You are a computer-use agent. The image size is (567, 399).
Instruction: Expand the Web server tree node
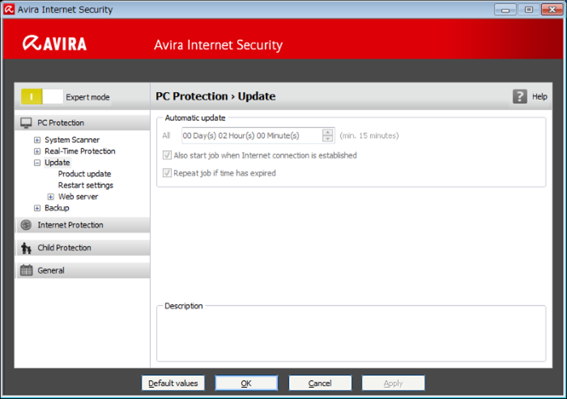click(51, 197)
